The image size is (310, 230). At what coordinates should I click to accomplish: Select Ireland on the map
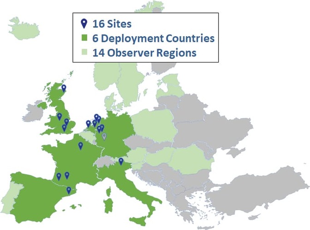click(x=35, y=112)
